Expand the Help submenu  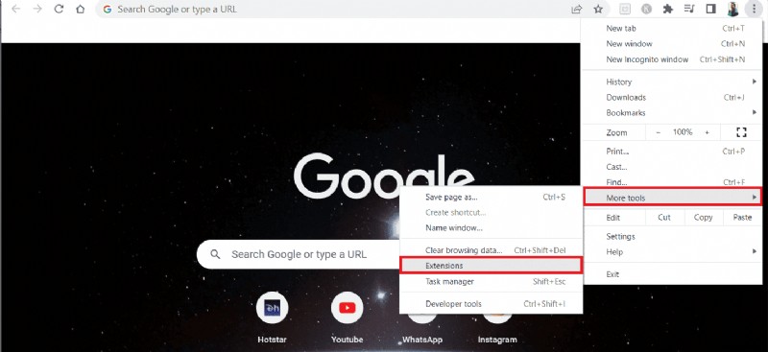671,251
